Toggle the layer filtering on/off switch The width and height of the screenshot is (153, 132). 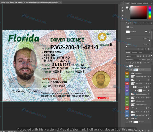[152, 56]
